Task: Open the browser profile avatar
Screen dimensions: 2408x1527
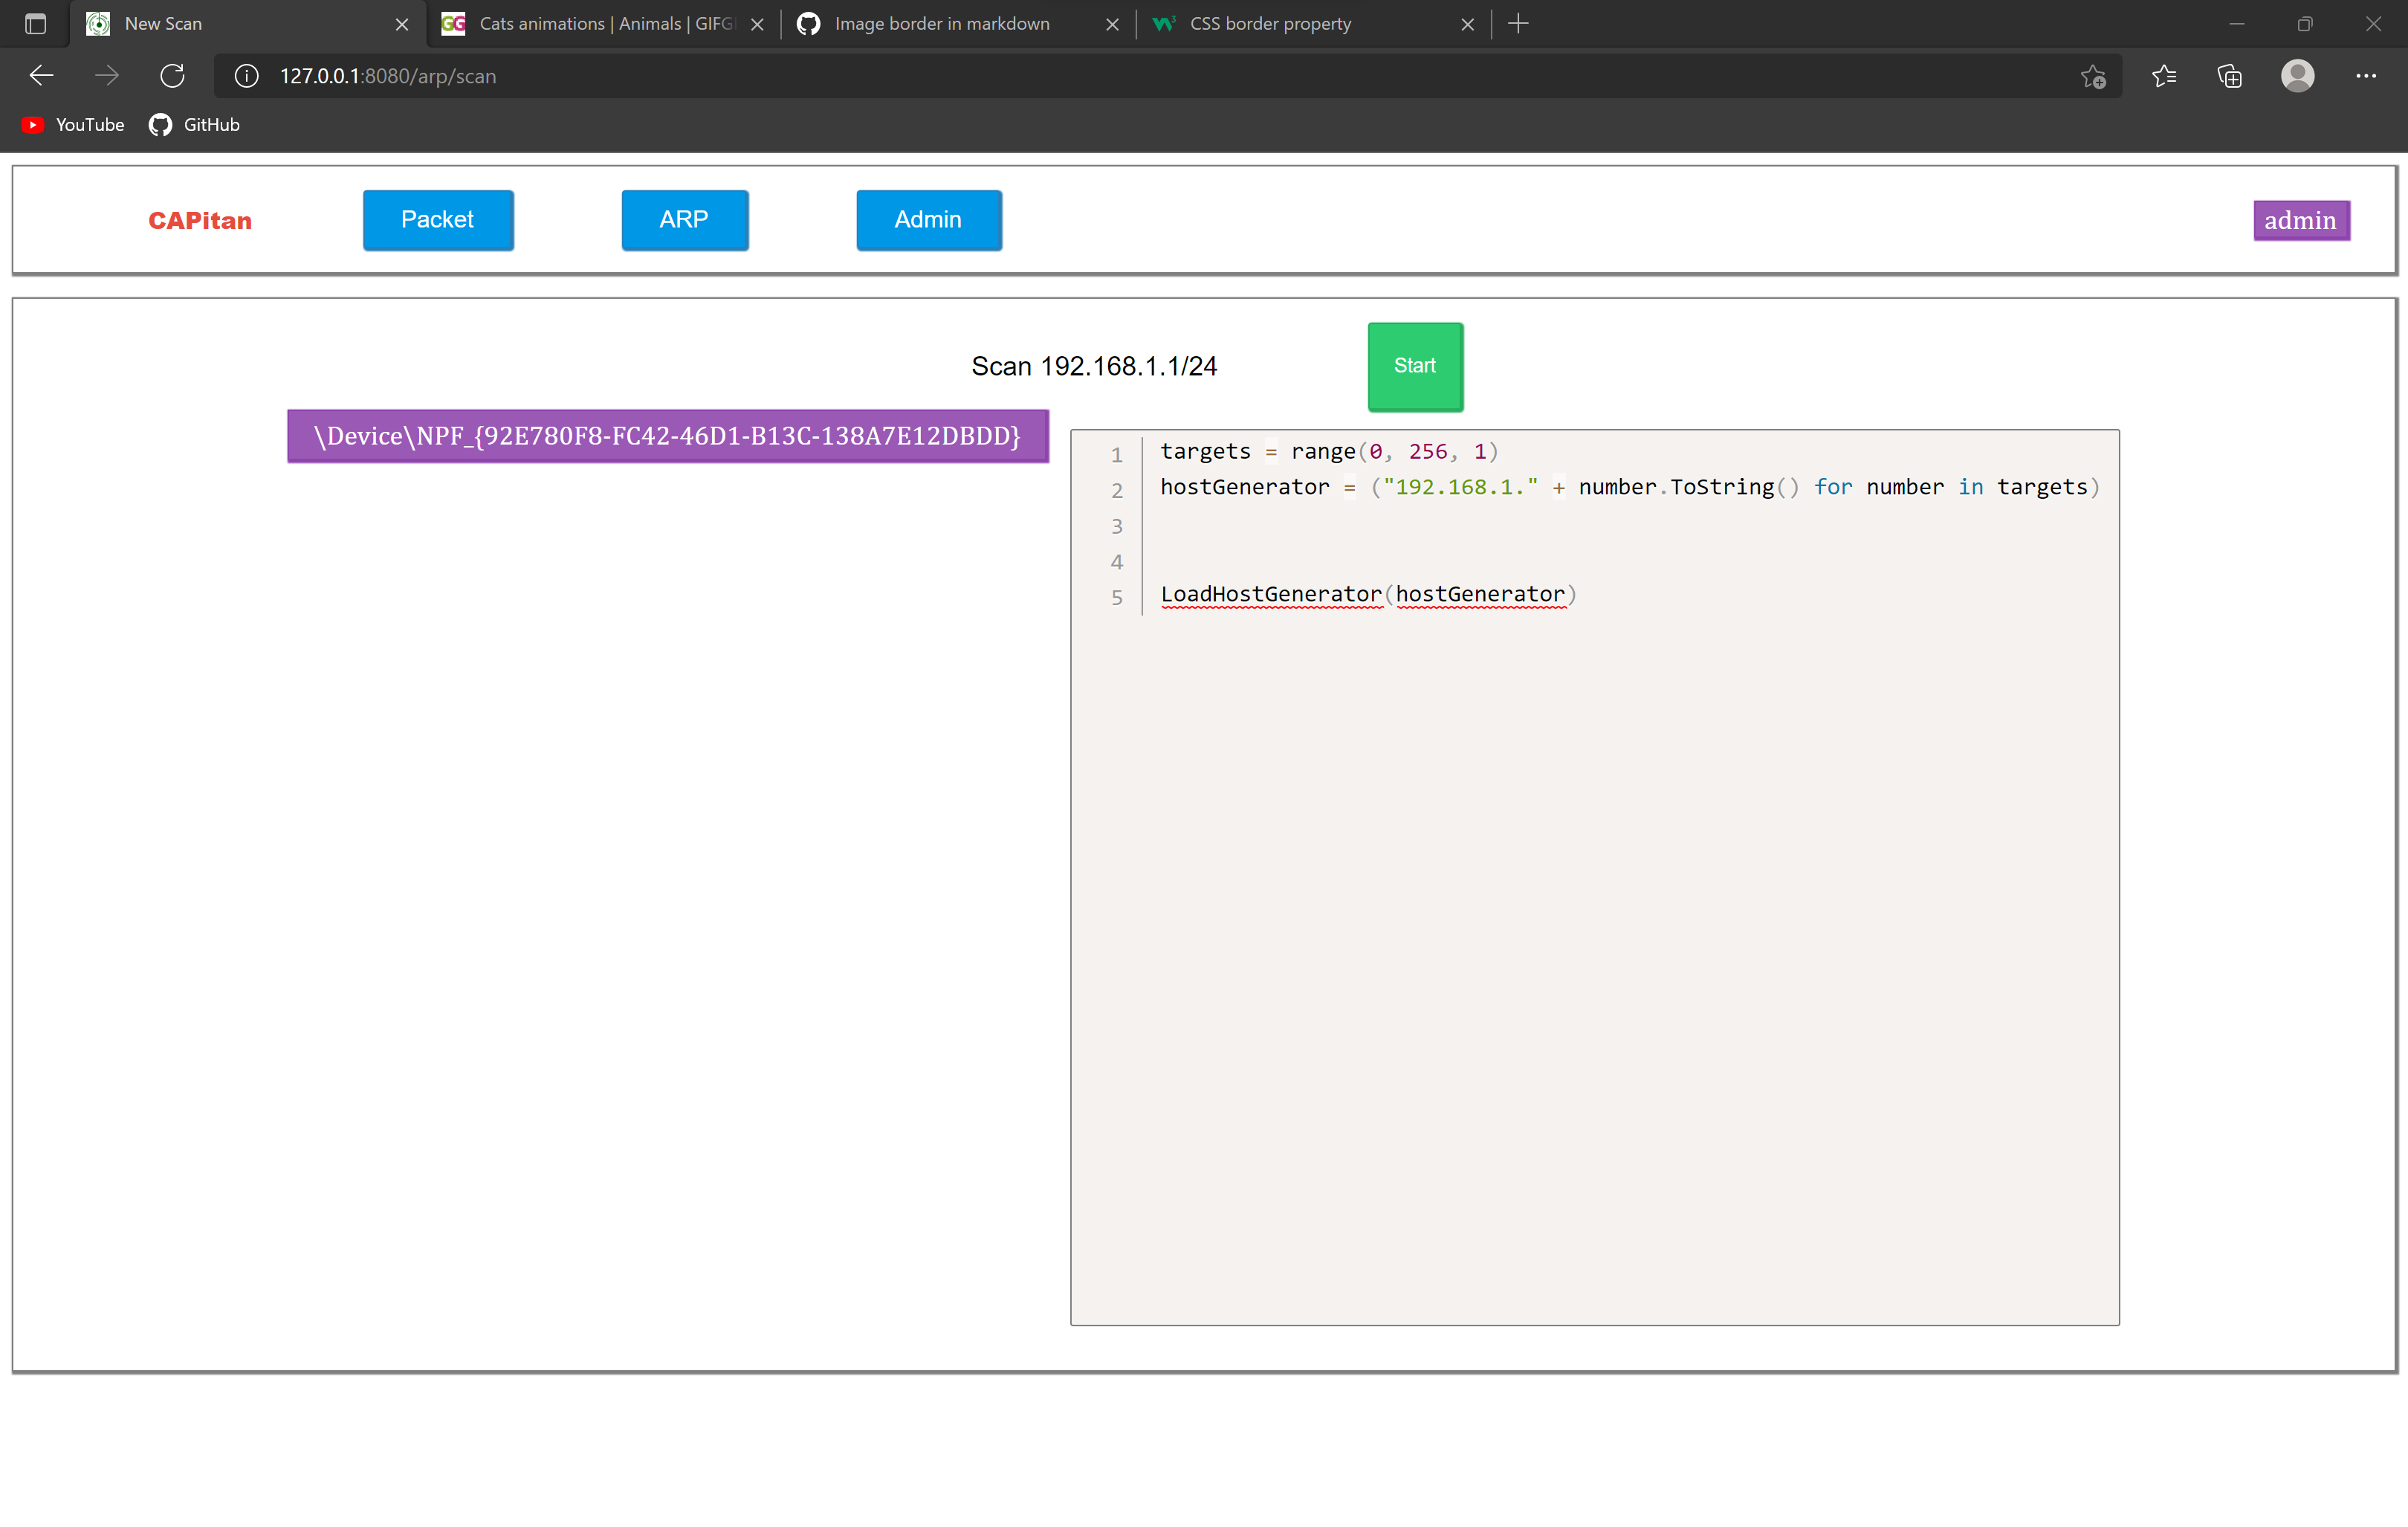Action: (x=2297, y=76)
